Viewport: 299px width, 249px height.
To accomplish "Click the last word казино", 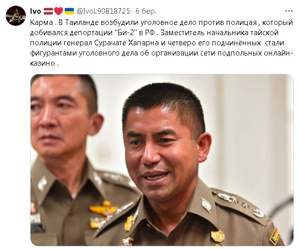I will (x=42, y=63).
